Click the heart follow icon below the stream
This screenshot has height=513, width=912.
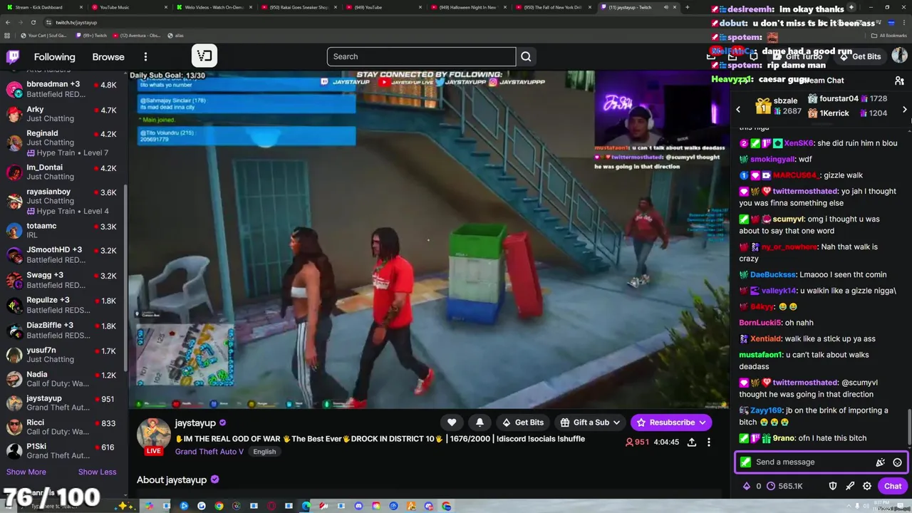click(x=452, y=423)
